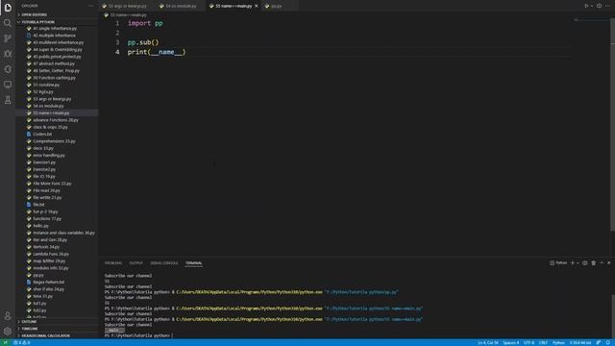Open Source Control view in activity bar
The width and height of the screenshot is (615, 346).
pyautogui.click(x=8, y=38)
